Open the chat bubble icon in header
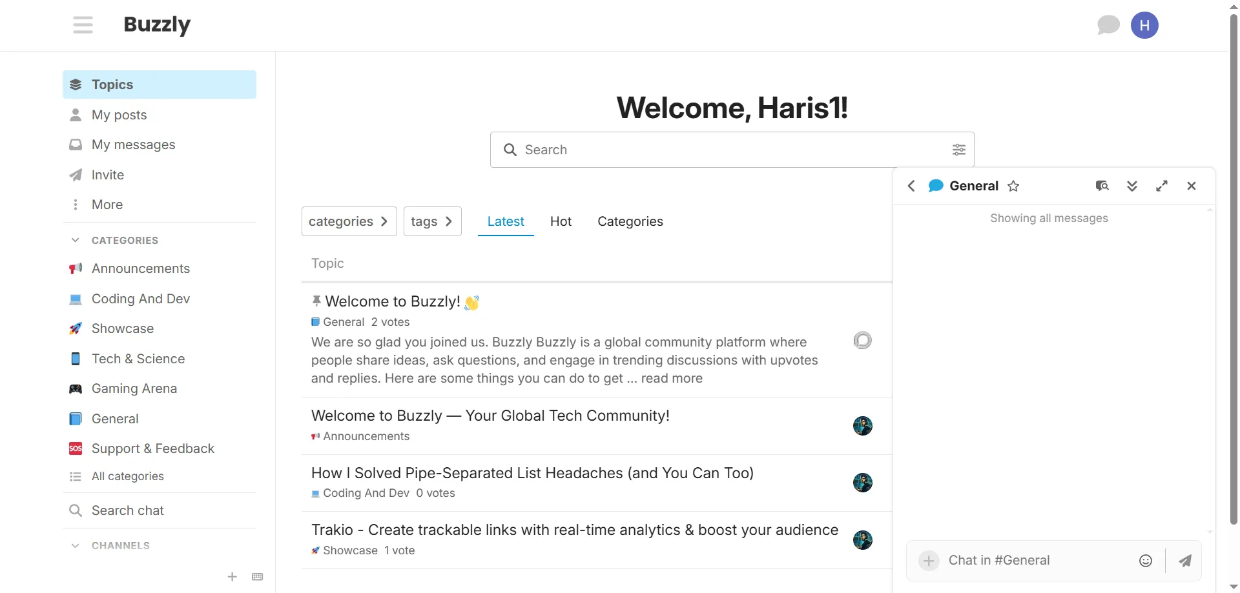This screenshot has width=1240, height=593. (x=1108, y=25)
